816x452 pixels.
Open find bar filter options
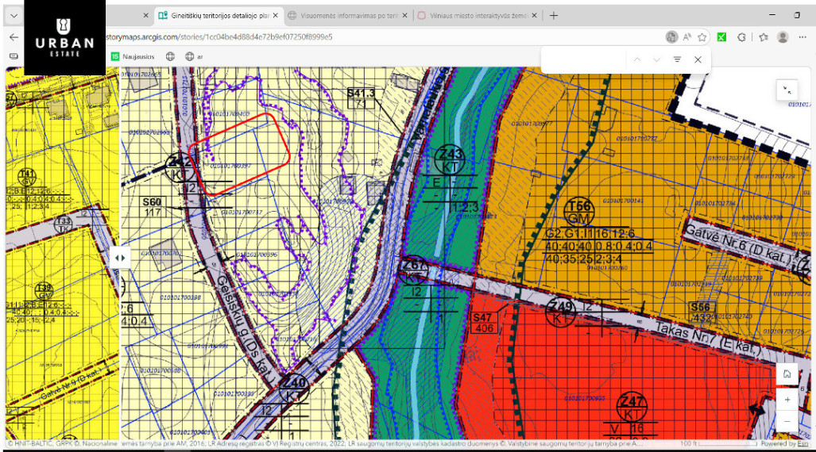point(677,59)
